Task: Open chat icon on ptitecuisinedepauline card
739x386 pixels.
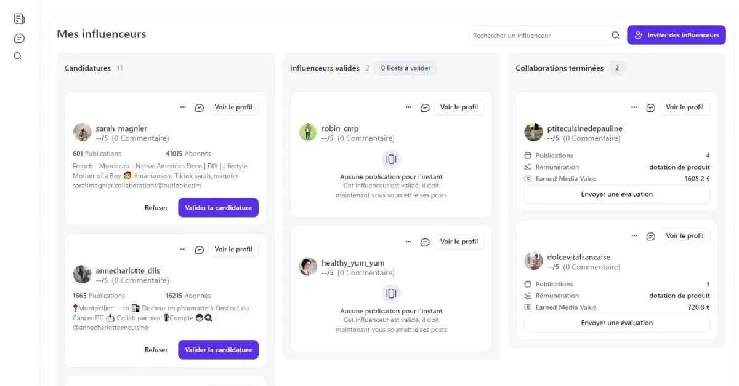Action: point(650,108)
